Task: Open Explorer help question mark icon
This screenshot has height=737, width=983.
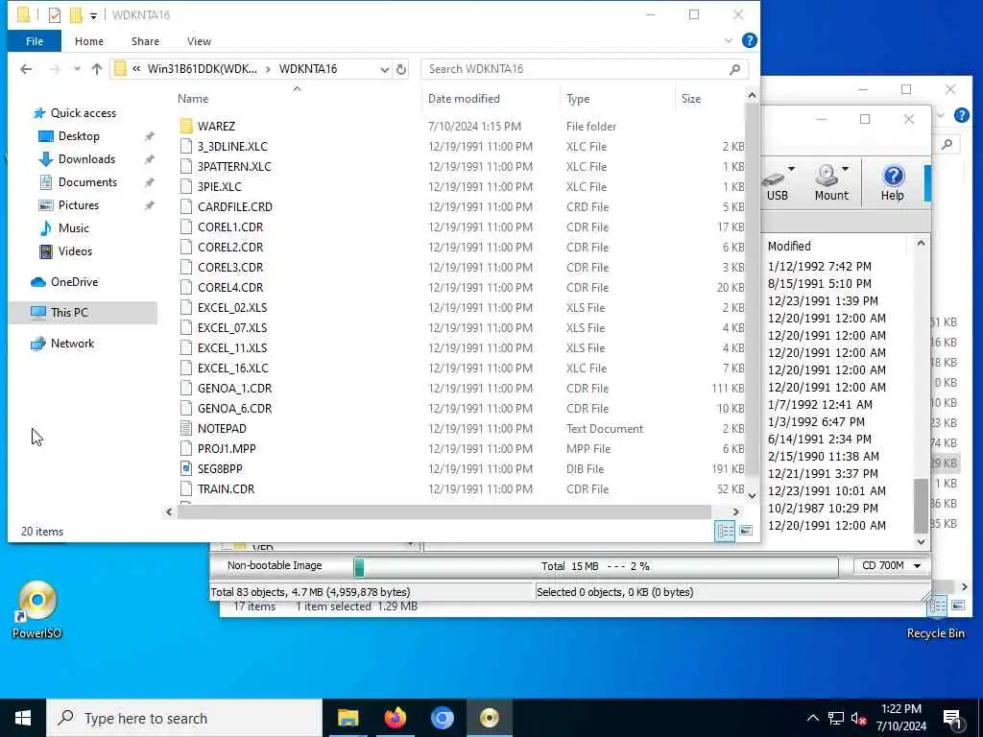Action: [749, 40]
